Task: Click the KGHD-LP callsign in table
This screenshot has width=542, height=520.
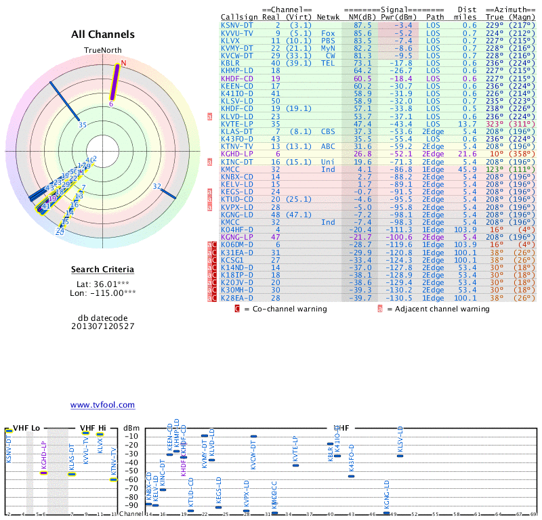Action: pyautogui.click(x=237, y=154)
